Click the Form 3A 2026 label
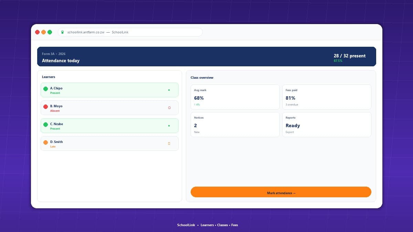This screenshot has width=413, height=232. (x=54, y=54)
